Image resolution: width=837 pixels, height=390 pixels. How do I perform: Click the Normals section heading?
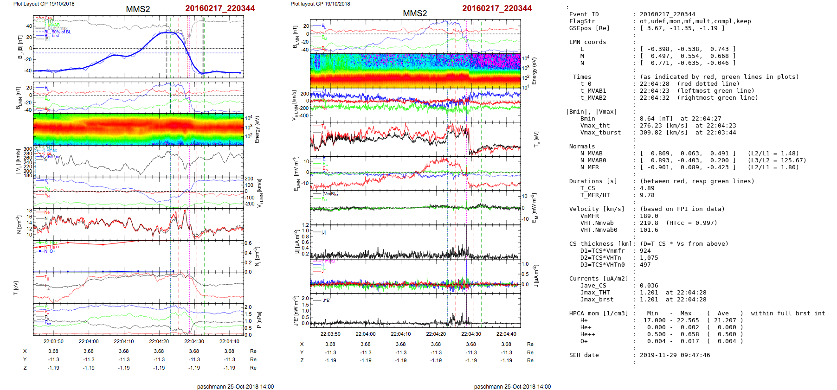(x=582, y=147)
